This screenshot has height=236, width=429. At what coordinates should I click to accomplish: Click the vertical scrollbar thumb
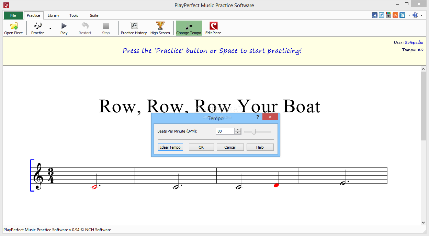coord(423,106)
